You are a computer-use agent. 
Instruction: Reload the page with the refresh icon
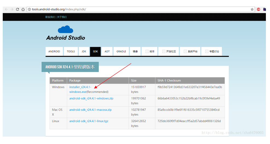click(x=18, y=9)
